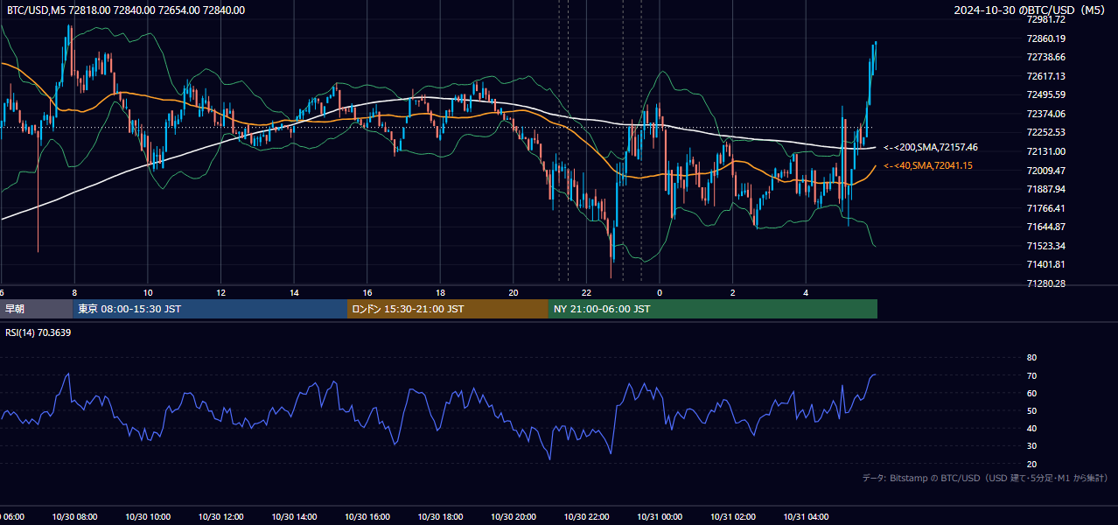The width and height of the screenshot is (1118, 525).
Task: Click the 10/30 16:00 time axis label
Action: 367,517
